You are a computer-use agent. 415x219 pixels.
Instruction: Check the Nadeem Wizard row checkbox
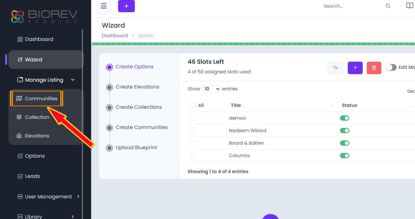click(193, 130)
